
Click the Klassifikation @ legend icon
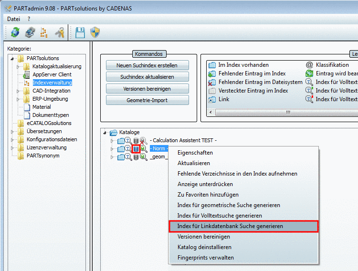coord(309,65)
